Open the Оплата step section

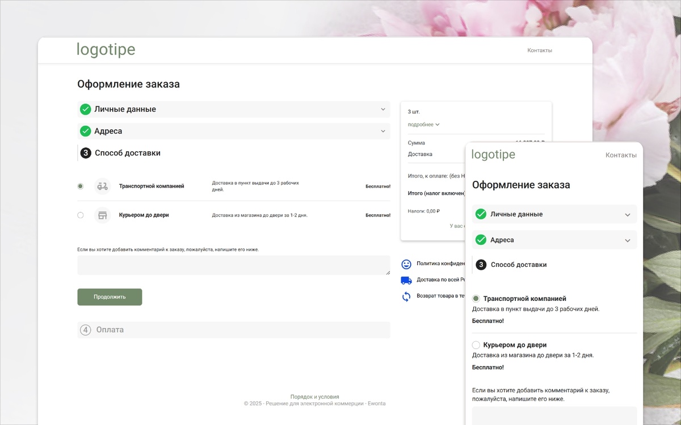[234, 330]
